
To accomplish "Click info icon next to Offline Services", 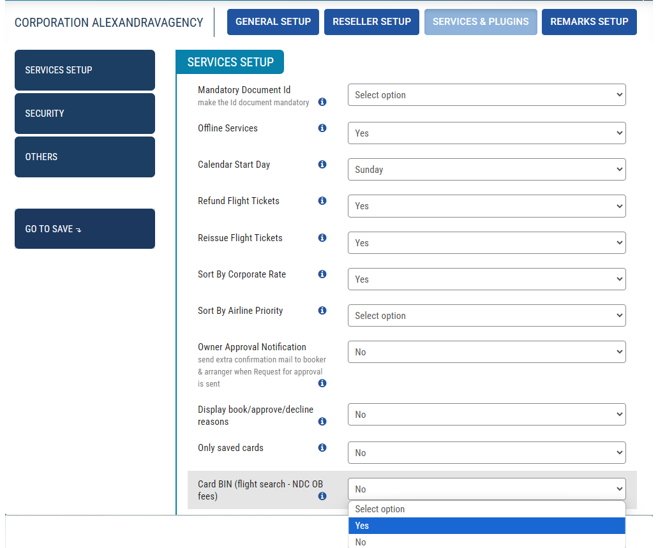I will coord(322,128).
